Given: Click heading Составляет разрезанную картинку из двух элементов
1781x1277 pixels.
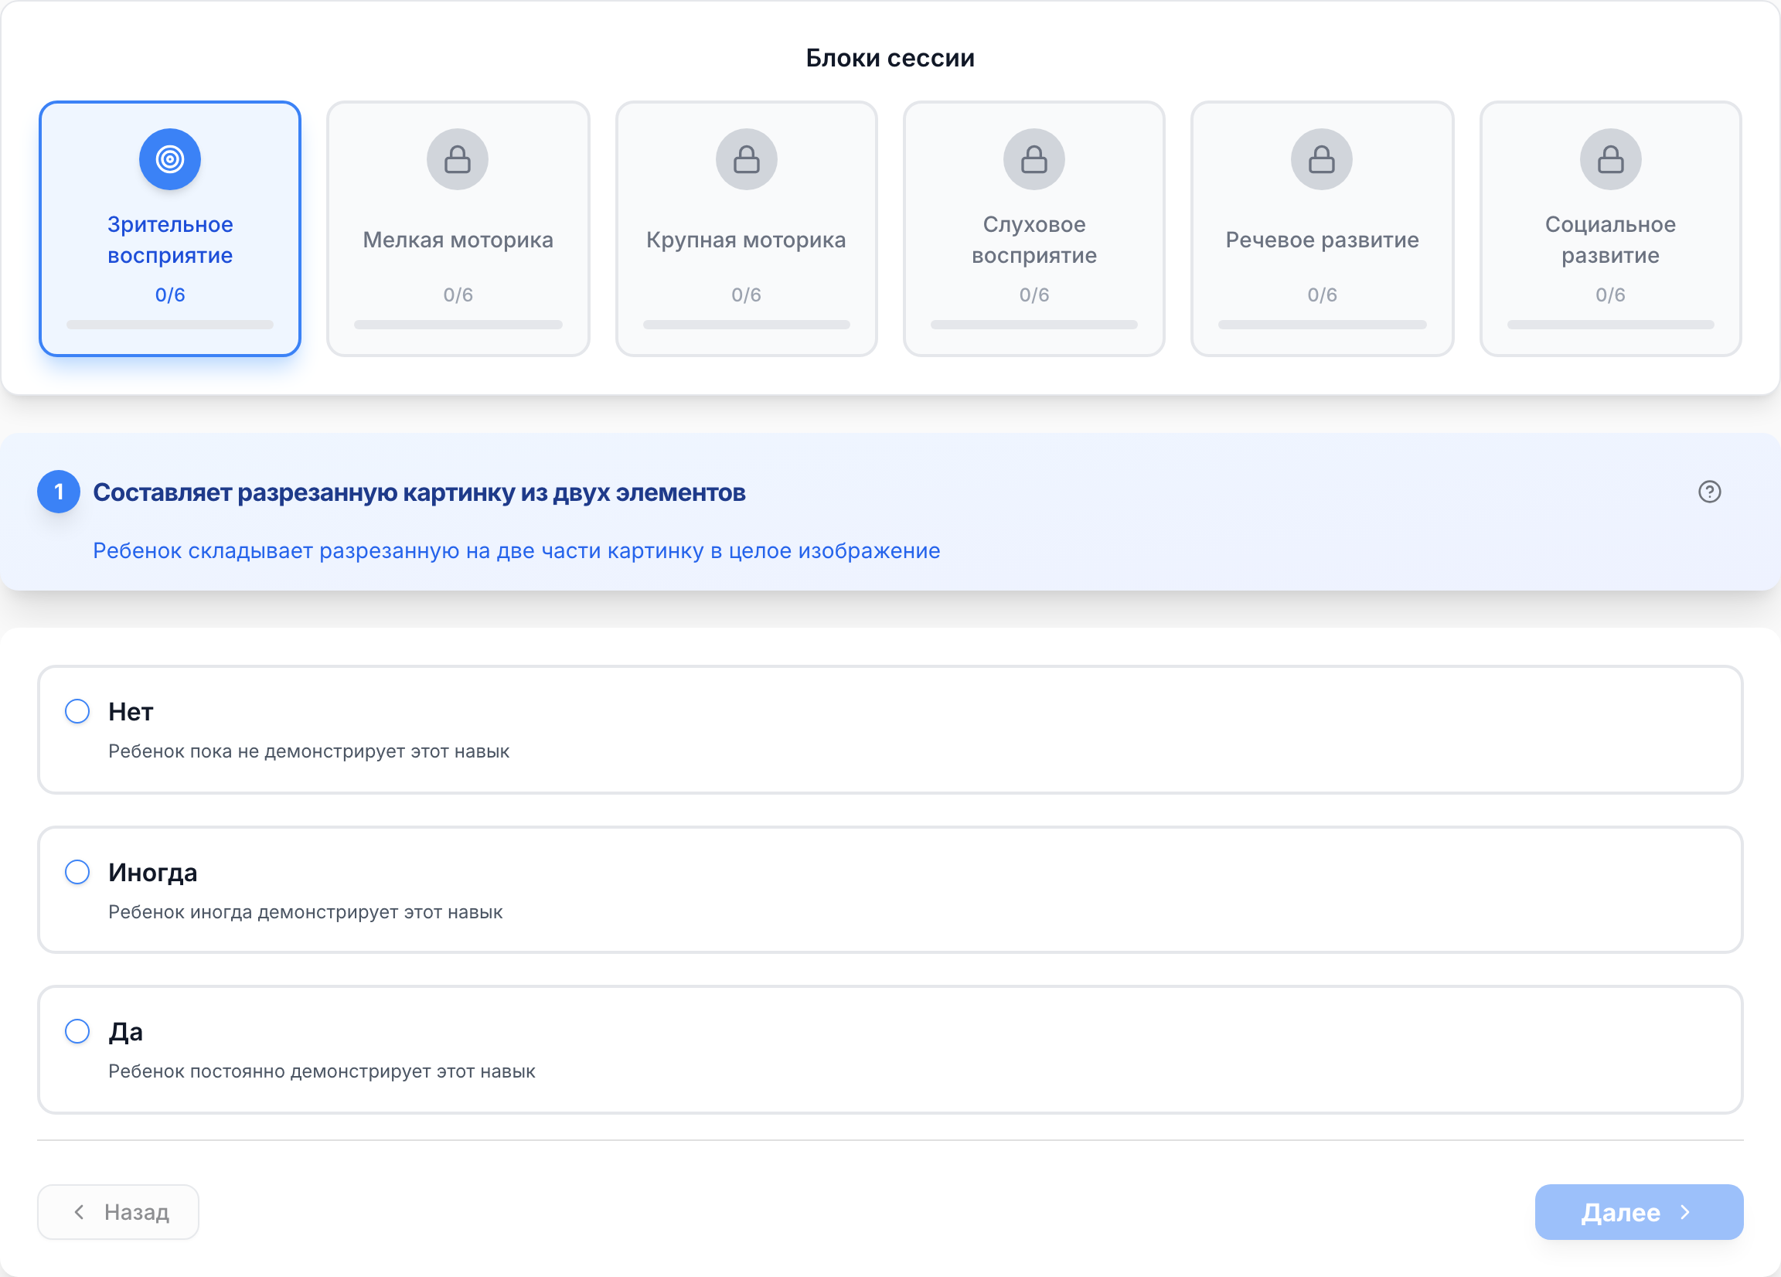Looking at the screenshot, I should [x=419, y=492].
